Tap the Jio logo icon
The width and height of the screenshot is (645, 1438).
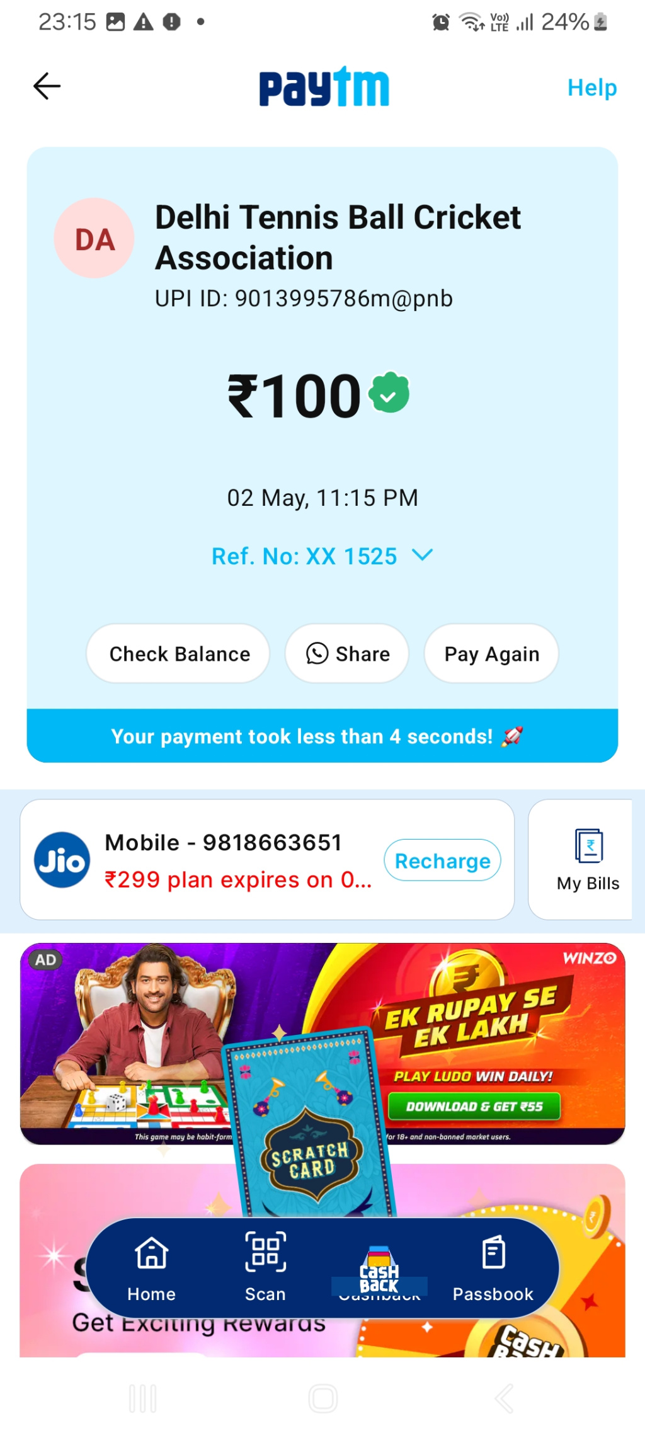pyautogui.click(x=62, y=860)
